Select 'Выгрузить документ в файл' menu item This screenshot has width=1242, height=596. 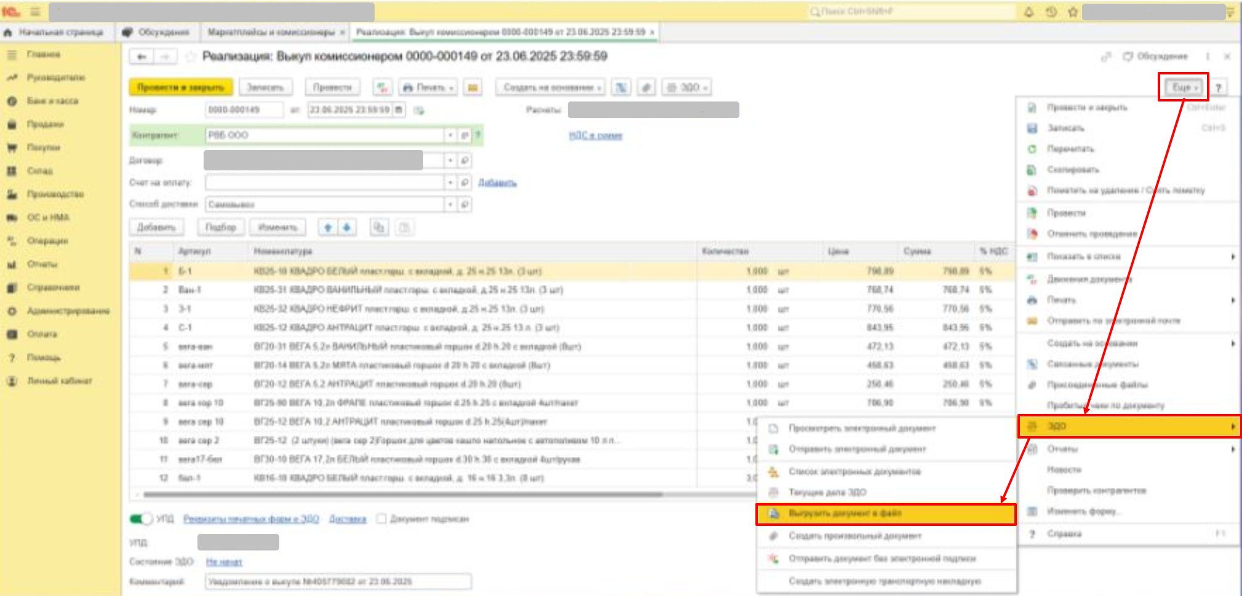point(886,514)
